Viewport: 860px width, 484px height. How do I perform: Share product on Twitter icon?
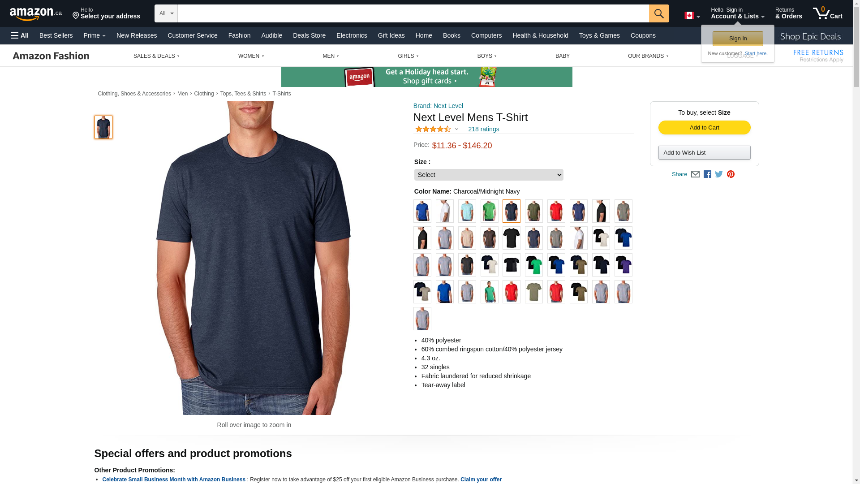click(x=719, y=174)
